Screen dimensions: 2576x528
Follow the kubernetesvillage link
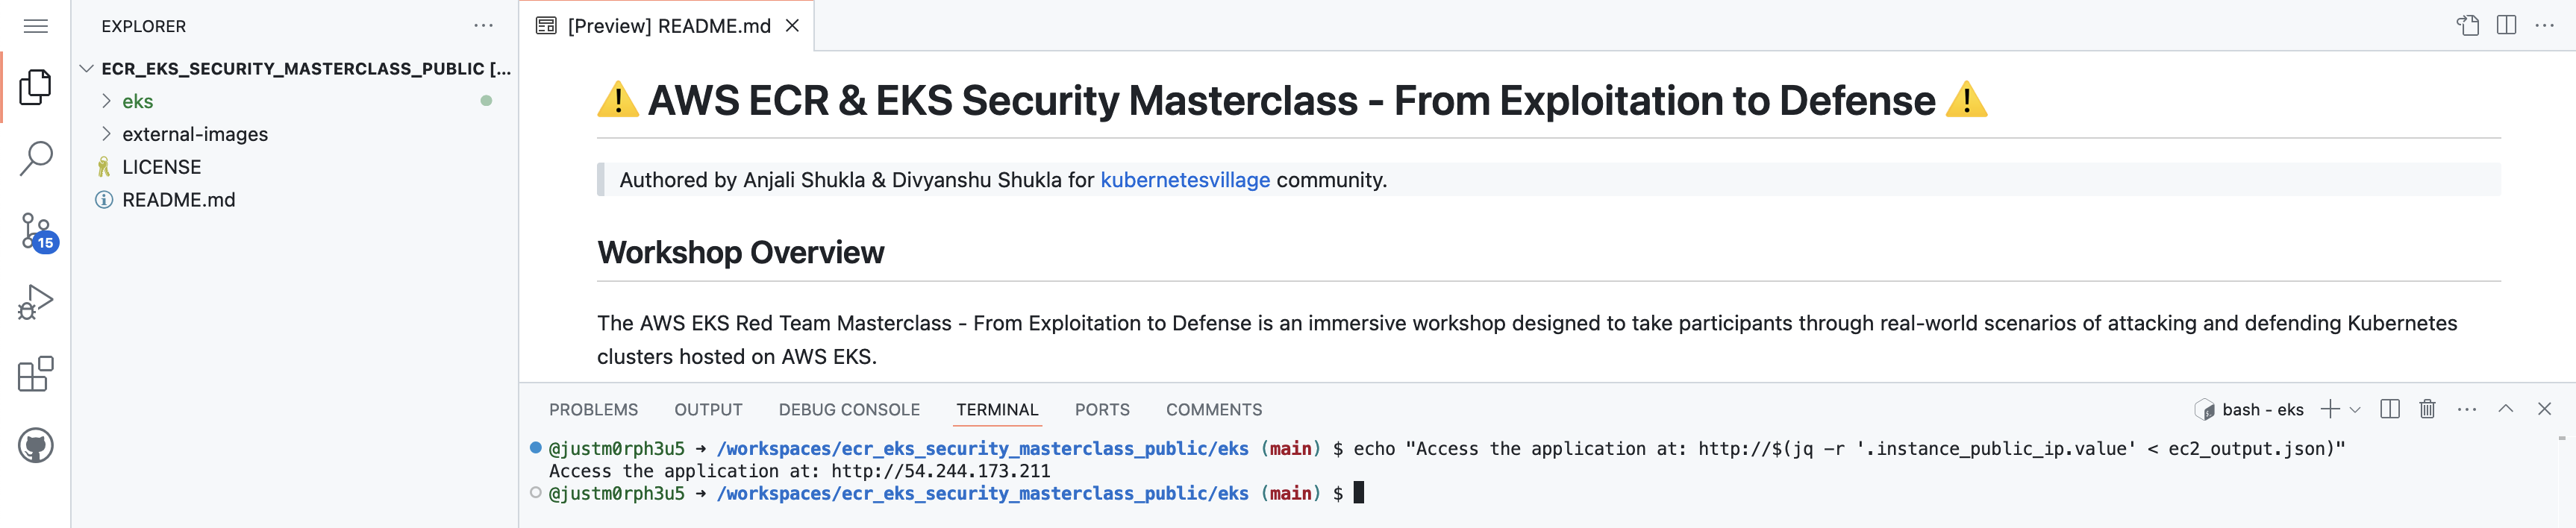1185,180
